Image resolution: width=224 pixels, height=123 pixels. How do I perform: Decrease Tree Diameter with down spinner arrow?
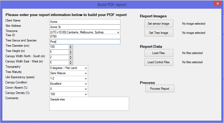[x=70, y=48]
